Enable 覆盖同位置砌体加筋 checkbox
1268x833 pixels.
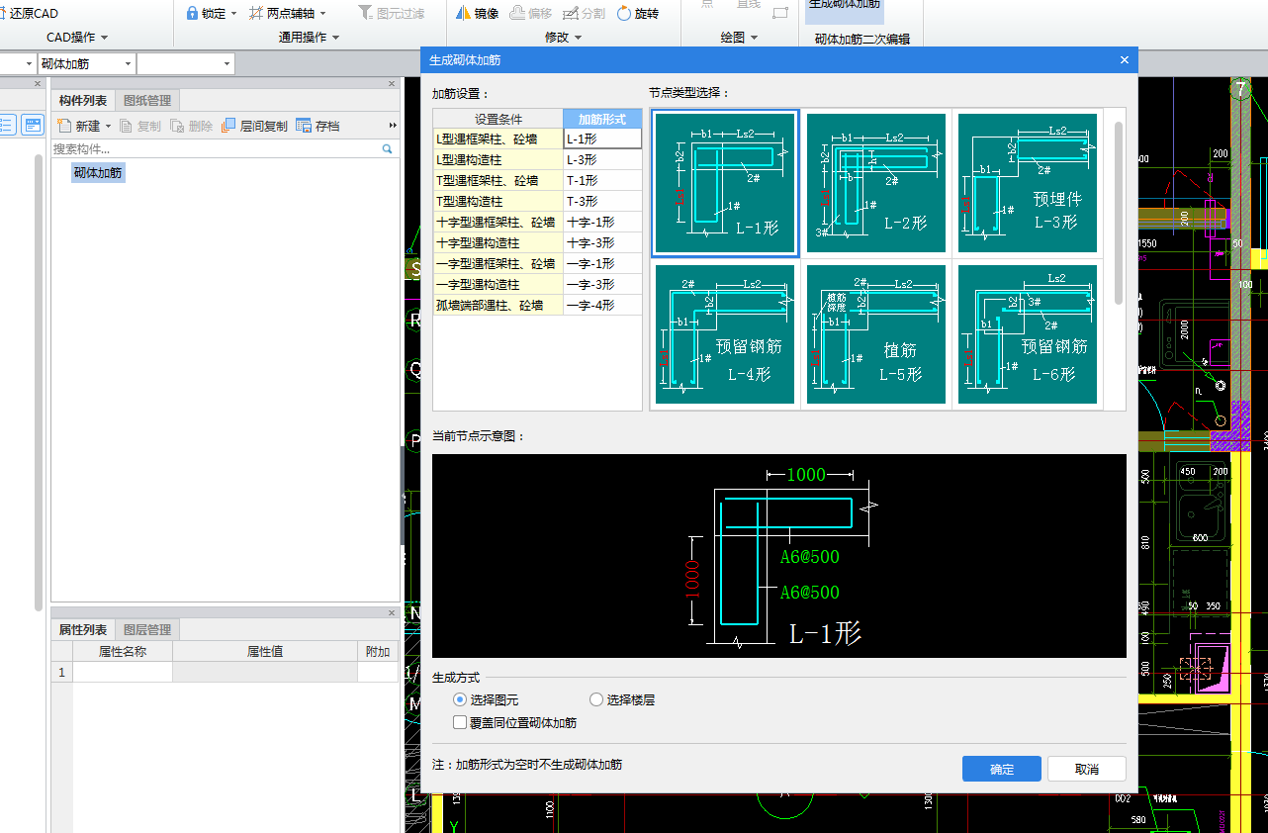click(460, 723)
